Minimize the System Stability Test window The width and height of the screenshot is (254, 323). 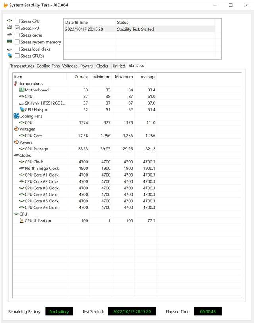[x=215, y=5]
